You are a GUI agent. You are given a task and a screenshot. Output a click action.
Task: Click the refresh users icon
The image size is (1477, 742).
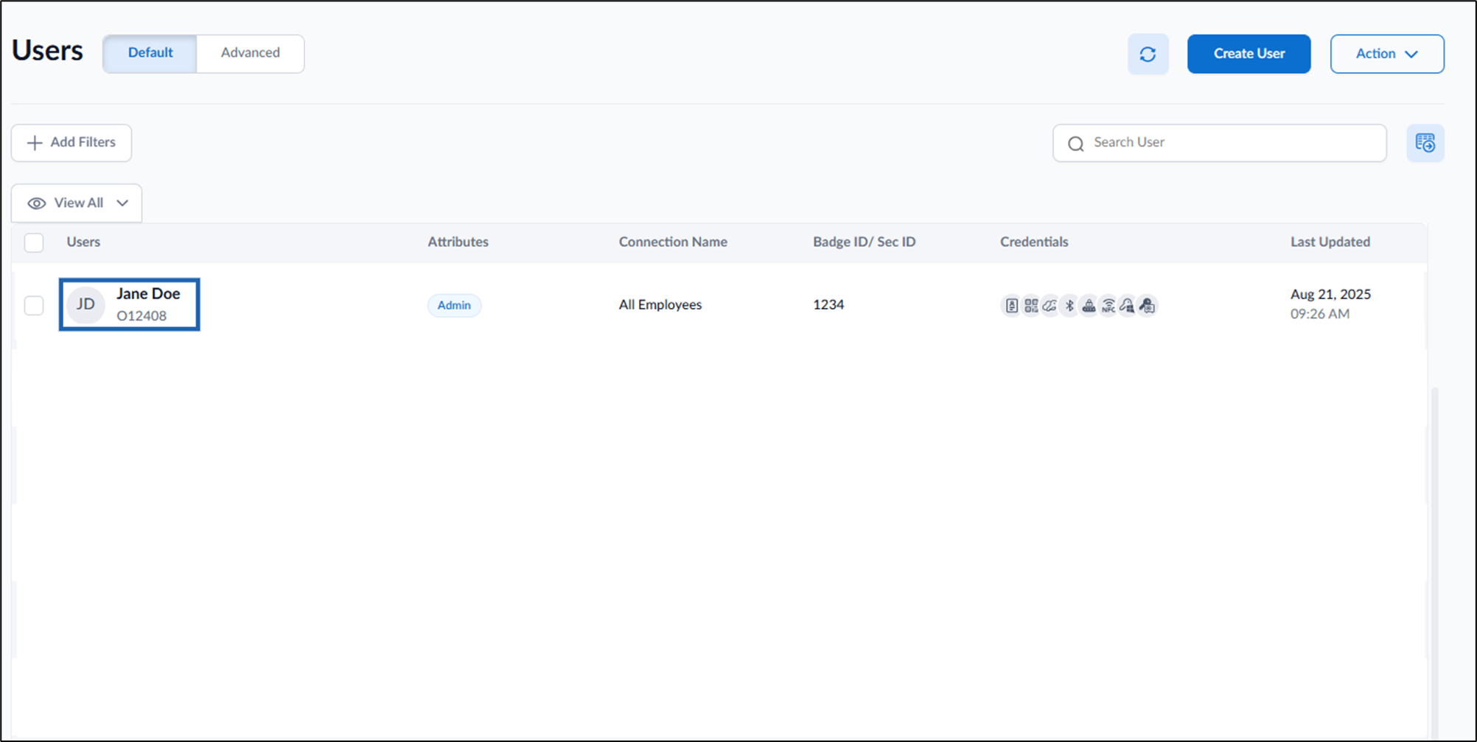(1148, 54)
